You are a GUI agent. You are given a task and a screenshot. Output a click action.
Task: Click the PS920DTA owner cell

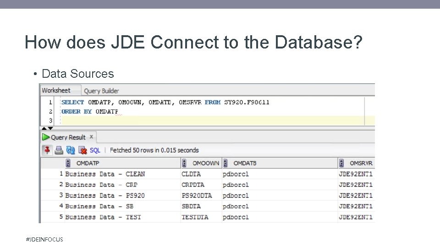click(197, 195)
